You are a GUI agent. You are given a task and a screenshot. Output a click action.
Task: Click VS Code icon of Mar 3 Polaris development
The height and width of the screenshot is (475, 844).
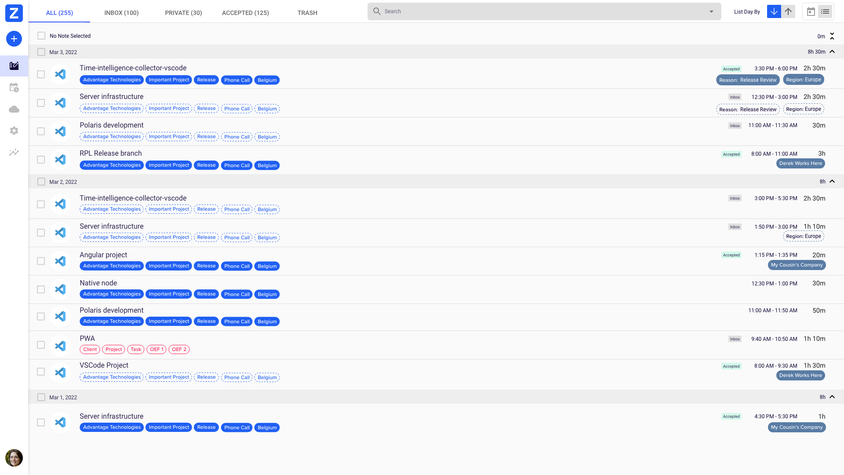60,132
